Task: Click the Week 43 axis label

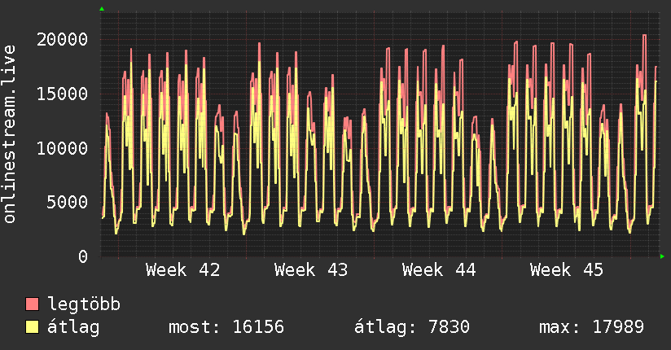Action: [x=311, y=270]
